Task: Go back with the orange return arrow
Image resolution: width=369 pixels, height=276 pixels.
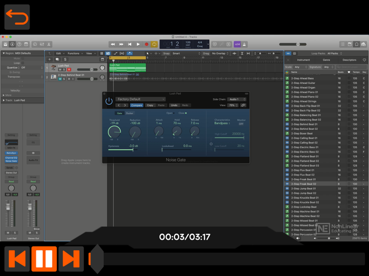Action: click(17, 17)
